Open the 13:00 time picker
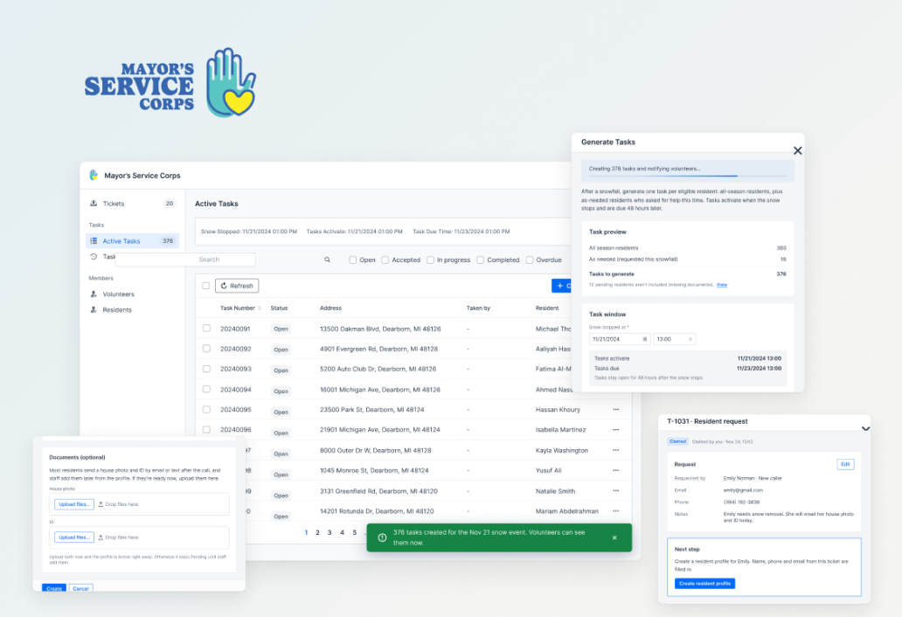Screen dimensions: 902x617 coord(674,339)
